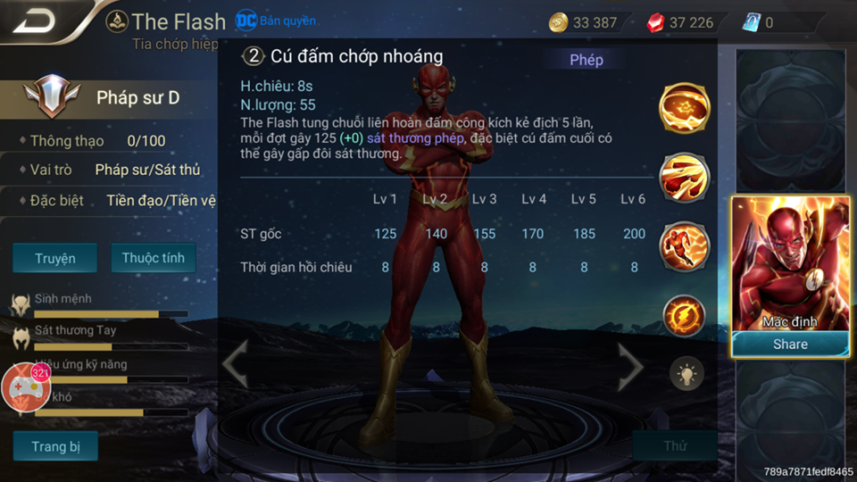Screen dimensions: 857x482
Task: Select the Mặc định Flash skin thumbnail
Action: [790, 264]
